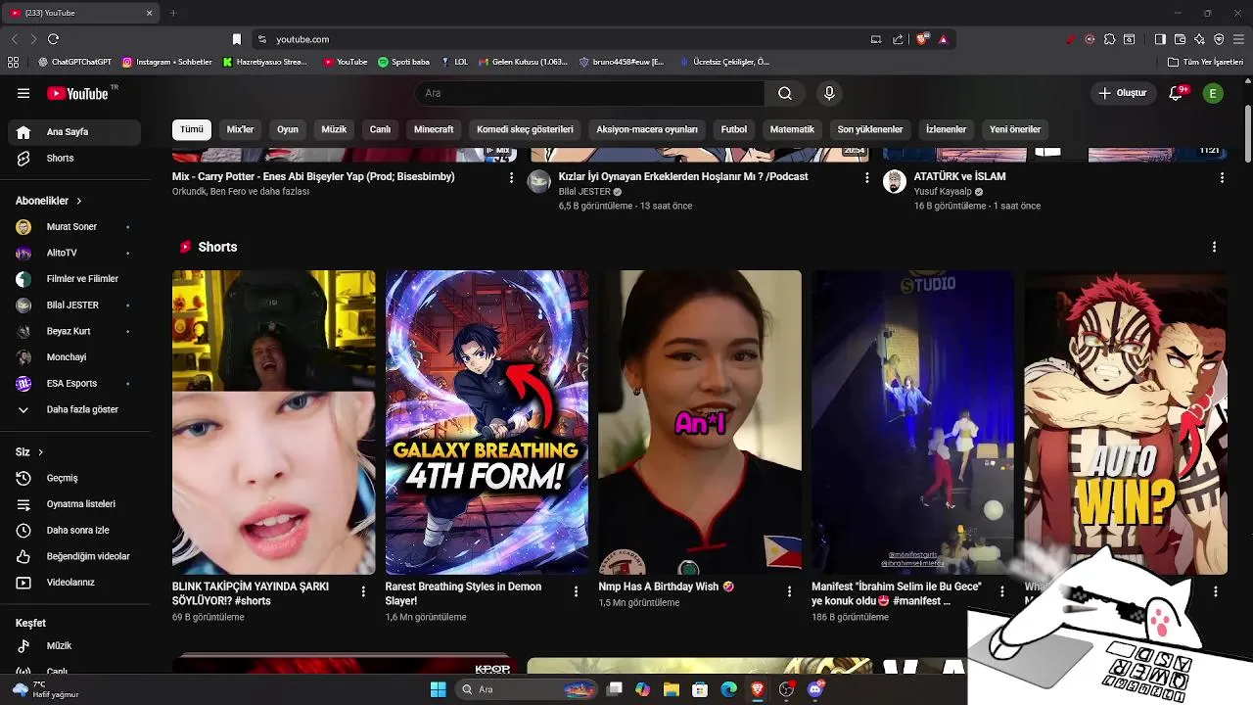Image resolution: width=1253 pixels, height=705 pixels.
Task: Open options for Rarest Breathing Styles short
Action: pyautogui.click(x=576, y=591)
